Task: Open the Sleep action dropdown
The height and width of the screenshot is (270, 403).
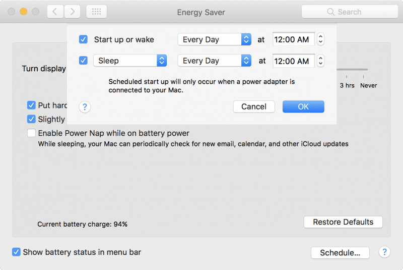Action: click(x=130, y=61)
